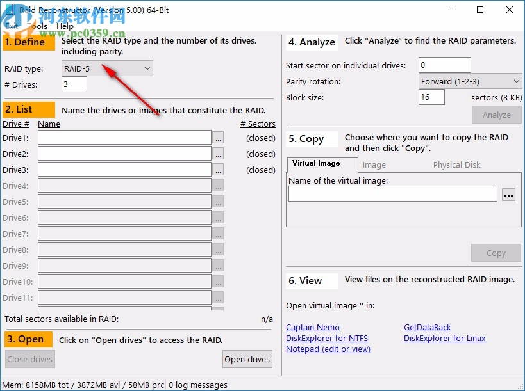525x391 pixels.
Task: Click the memory usage status bar text
Action: click(x=83, y=385)
